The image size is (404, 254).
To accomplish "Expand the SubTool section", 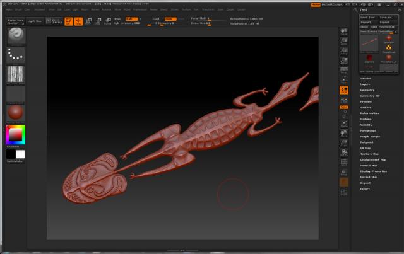I will click(x=366, y=78).
